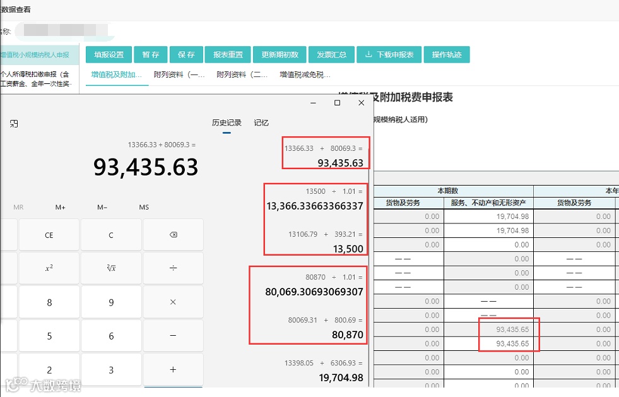The height and width of the screenshot is (397, 619).
Task: Click the calculator 8 key
Action: point(49,302)
